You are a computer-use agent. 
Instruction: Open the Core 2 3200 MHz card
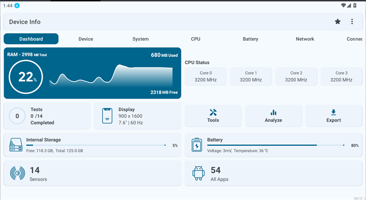[296, 76]
